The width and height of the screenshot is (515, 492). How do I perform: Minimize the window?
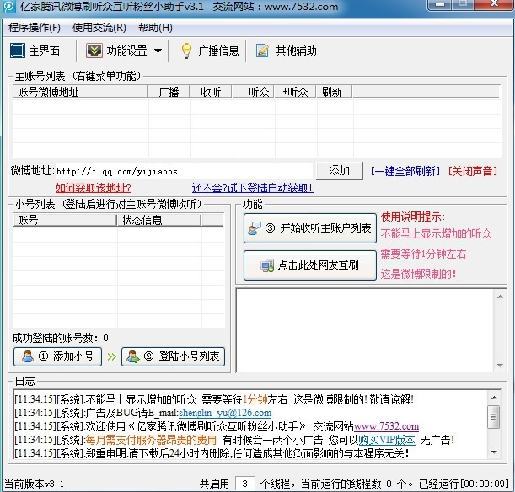click(x=440, y=4)
